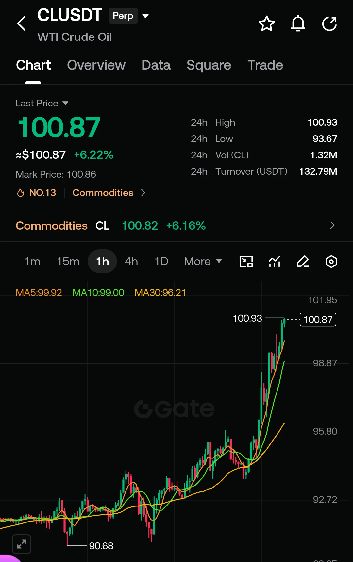
Task: Go to the Trade tab
Action: pyautogui.click(x=265, y=65)
